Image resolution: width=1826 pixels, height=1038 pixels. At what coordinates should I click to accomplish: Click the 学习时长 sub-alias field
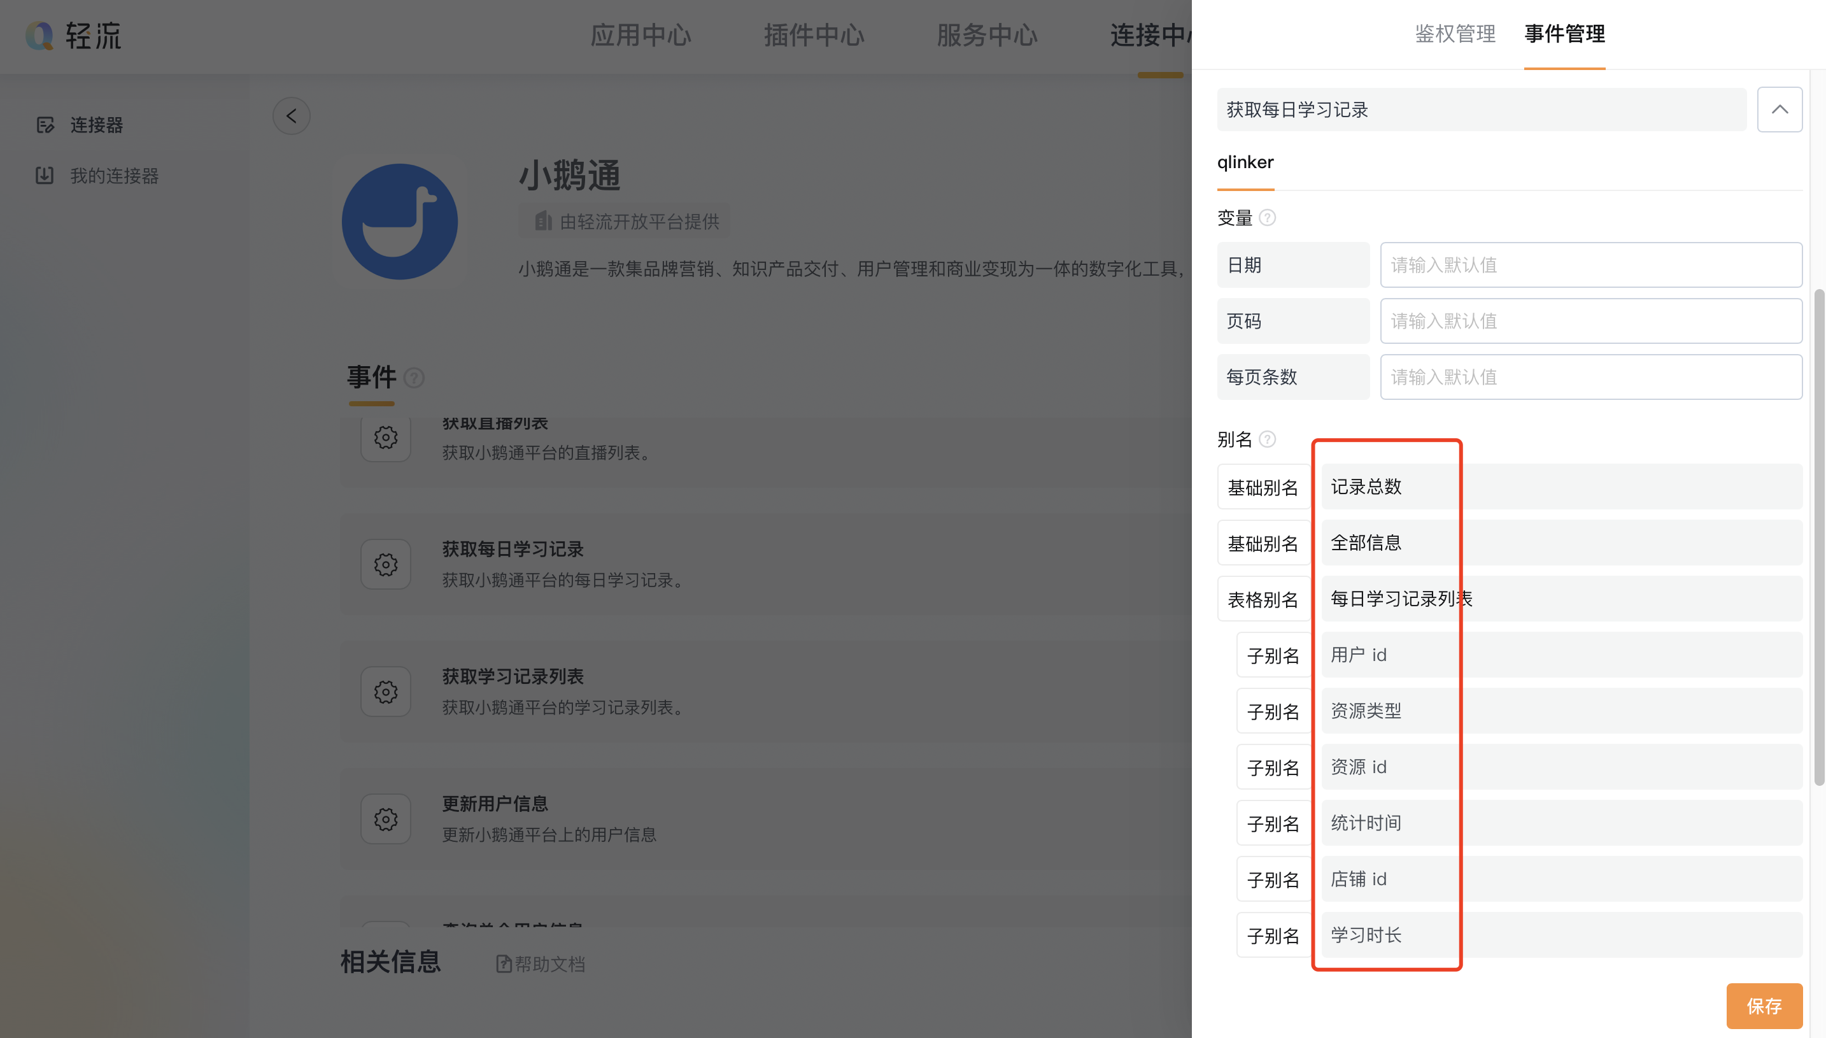[x=1562, y=935]
